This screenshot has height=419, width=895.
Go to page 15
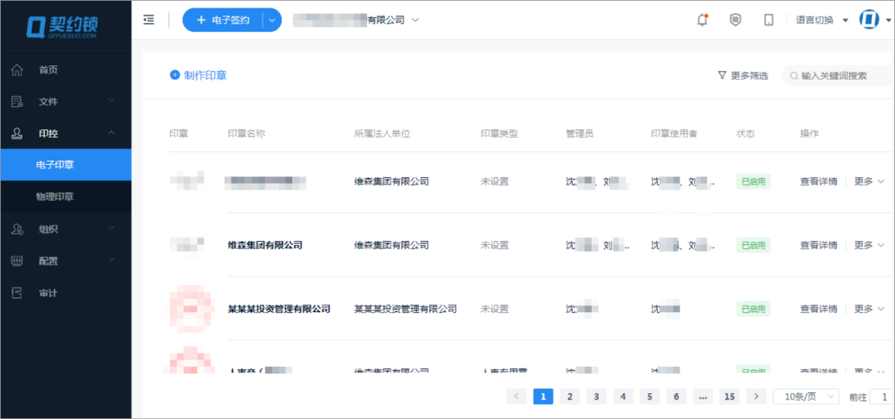tap(729, 396)
